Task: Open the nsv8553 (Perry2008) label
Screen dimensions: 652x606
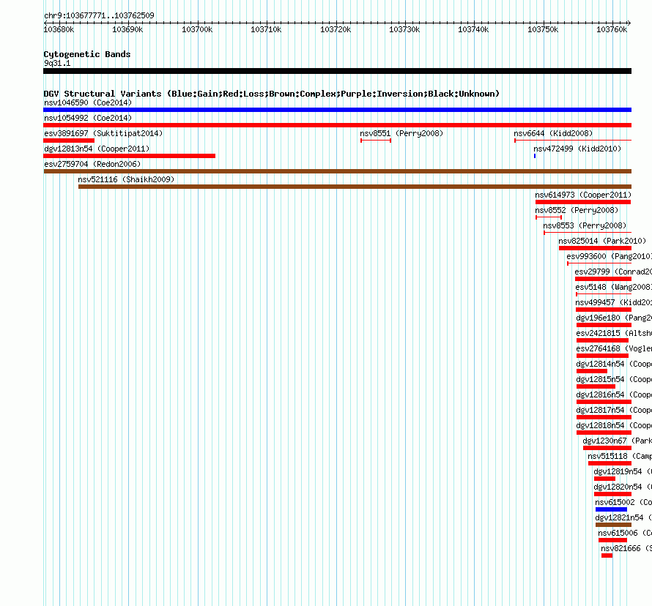Action: click(x=585, y=225)
